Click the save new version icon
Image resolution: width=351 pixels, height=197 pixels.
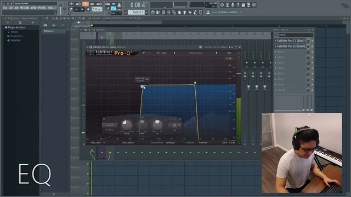point(248,4)
